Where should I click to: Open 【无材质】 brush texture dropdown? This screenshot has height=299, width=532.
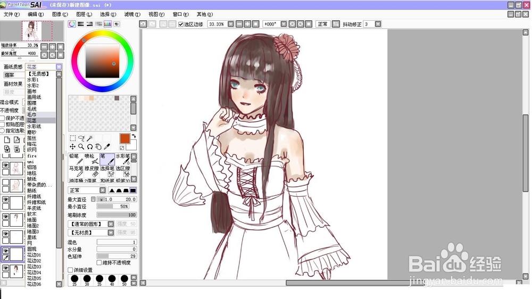click(x=111, y=232)
